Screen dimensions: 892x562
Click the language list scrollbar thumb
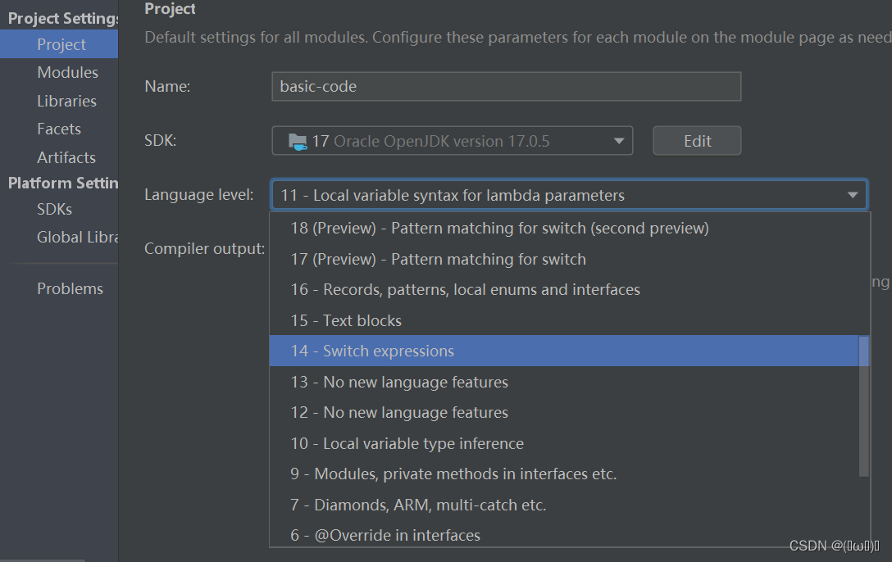pos(863,406)
